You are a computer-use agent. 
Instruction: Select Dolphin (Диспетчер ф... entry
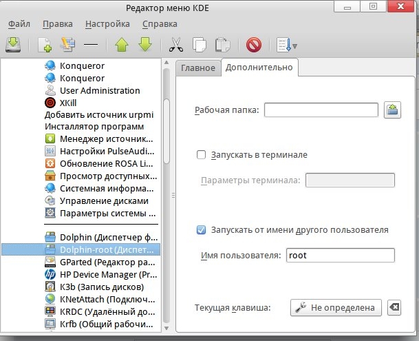[x=101, y=237]
